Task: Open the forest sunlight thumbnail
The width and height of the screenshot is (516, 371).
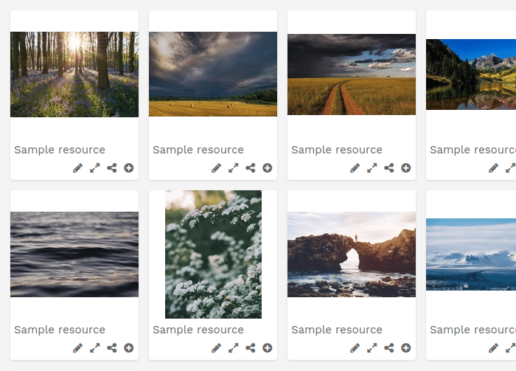Action: (x=74, y=74)
